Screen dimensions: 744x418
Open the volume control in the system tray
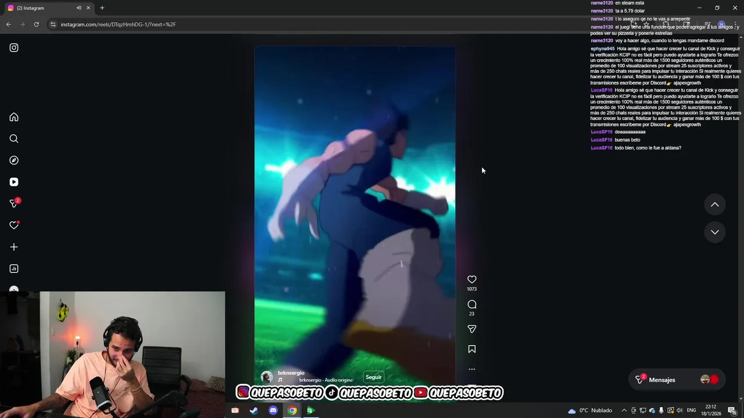(679, 410)
